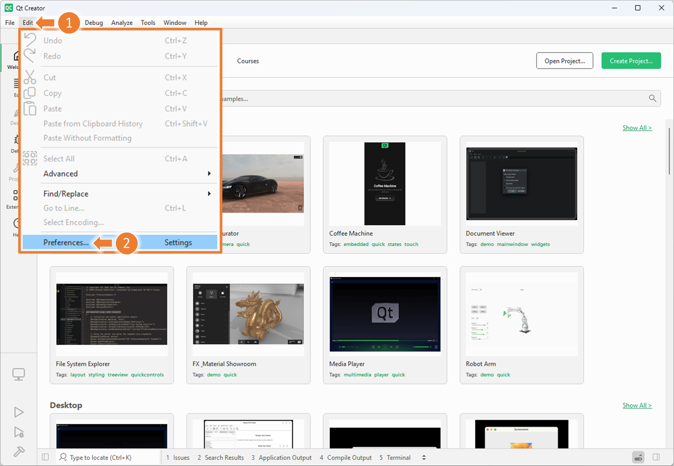Click the magnifier icon in examples search
Image resolution: width=674 pixels, height=466 pixels.
pos(652,98)
